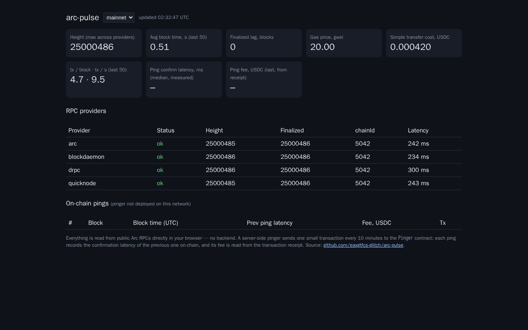Click the 243 ms latency cell
Screen dimensions: 528x330
click(x=418, y=183)
